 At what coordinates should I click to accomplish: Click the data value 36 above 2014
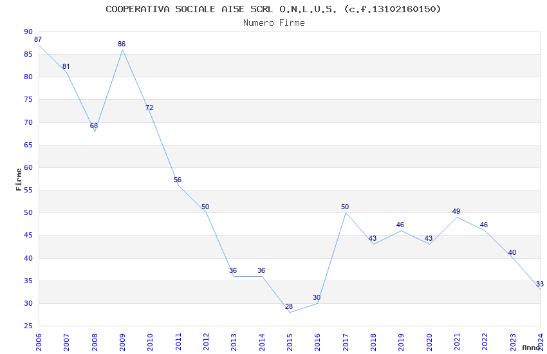(261, 270)
